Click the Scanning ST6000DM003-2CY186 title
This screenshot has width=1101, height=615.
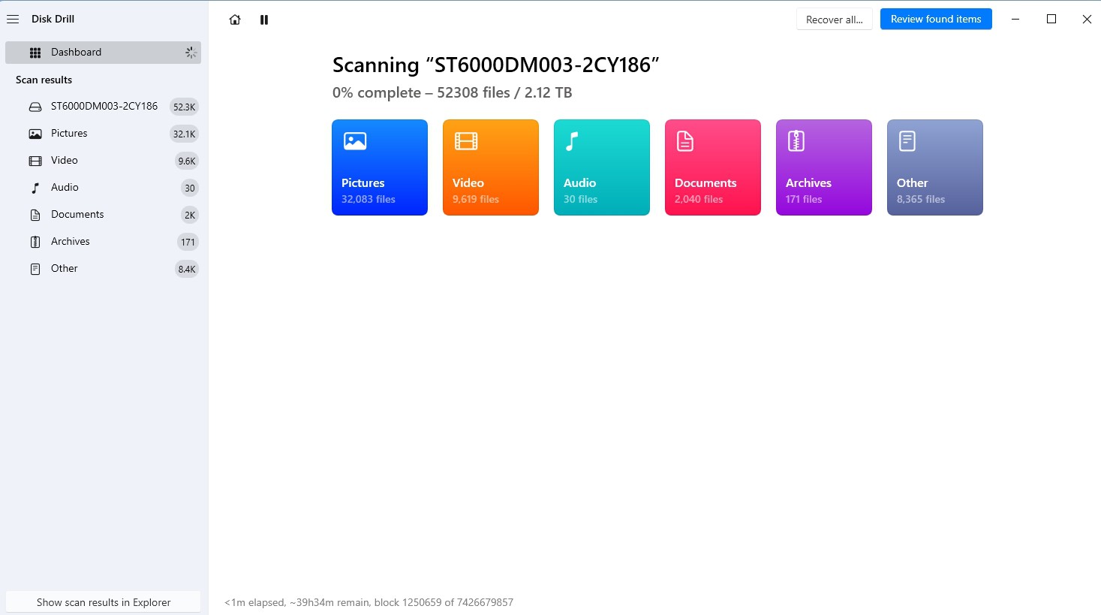[x=496, y=65]
